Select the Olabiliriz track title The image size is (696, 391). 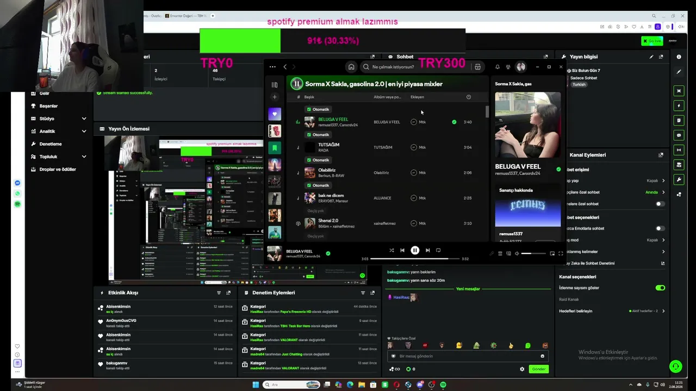pos(326,170)
